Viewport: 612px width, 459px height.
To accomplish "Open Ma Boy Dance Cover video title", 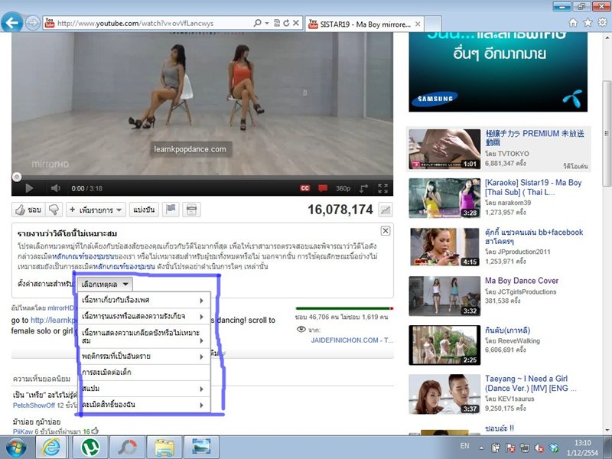I will (522, 281).
